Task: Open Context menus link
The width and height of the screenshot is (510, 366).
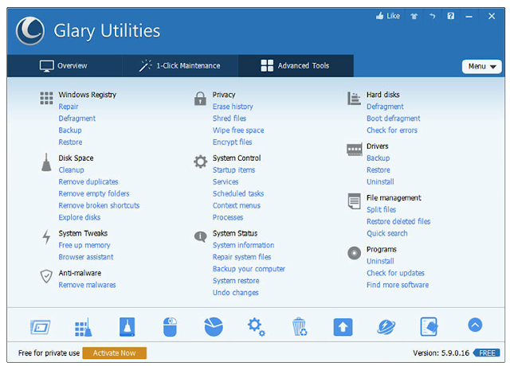Action: [237, 205]
